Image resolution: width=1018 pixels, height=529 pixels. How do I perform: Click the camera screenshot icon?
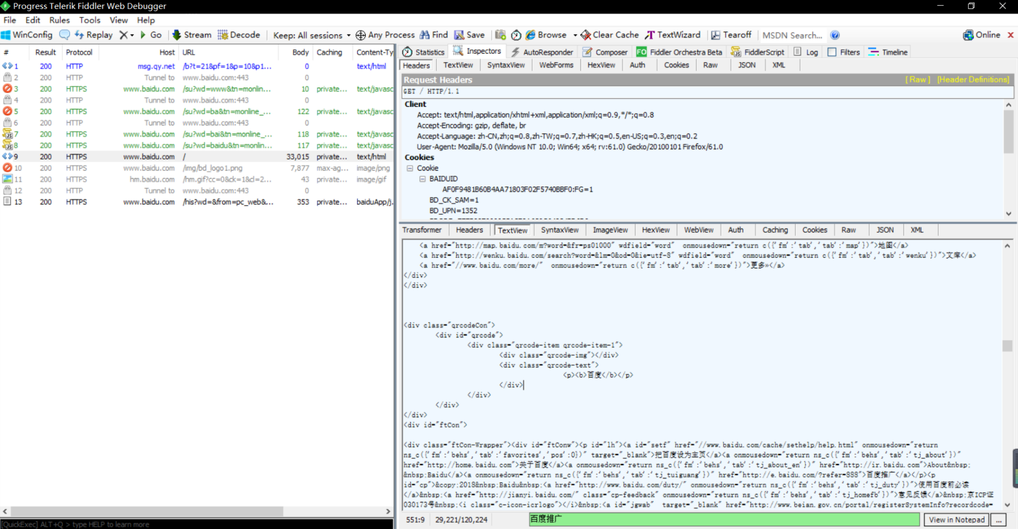pos(500,35)
